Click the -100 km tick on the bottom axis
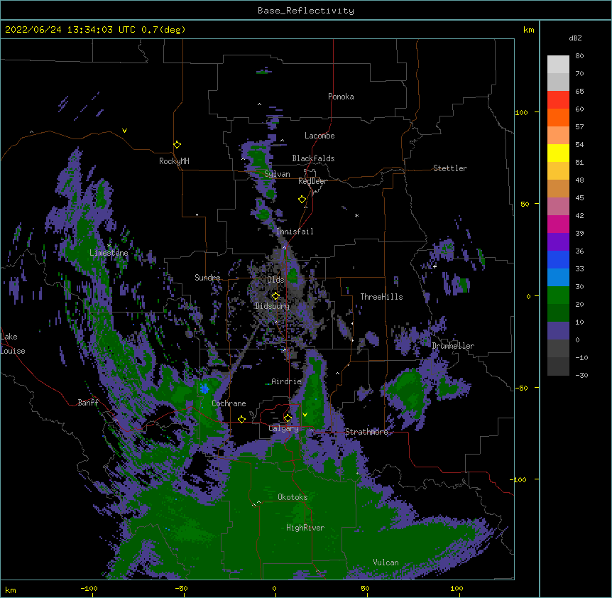 tap(89, 588)
